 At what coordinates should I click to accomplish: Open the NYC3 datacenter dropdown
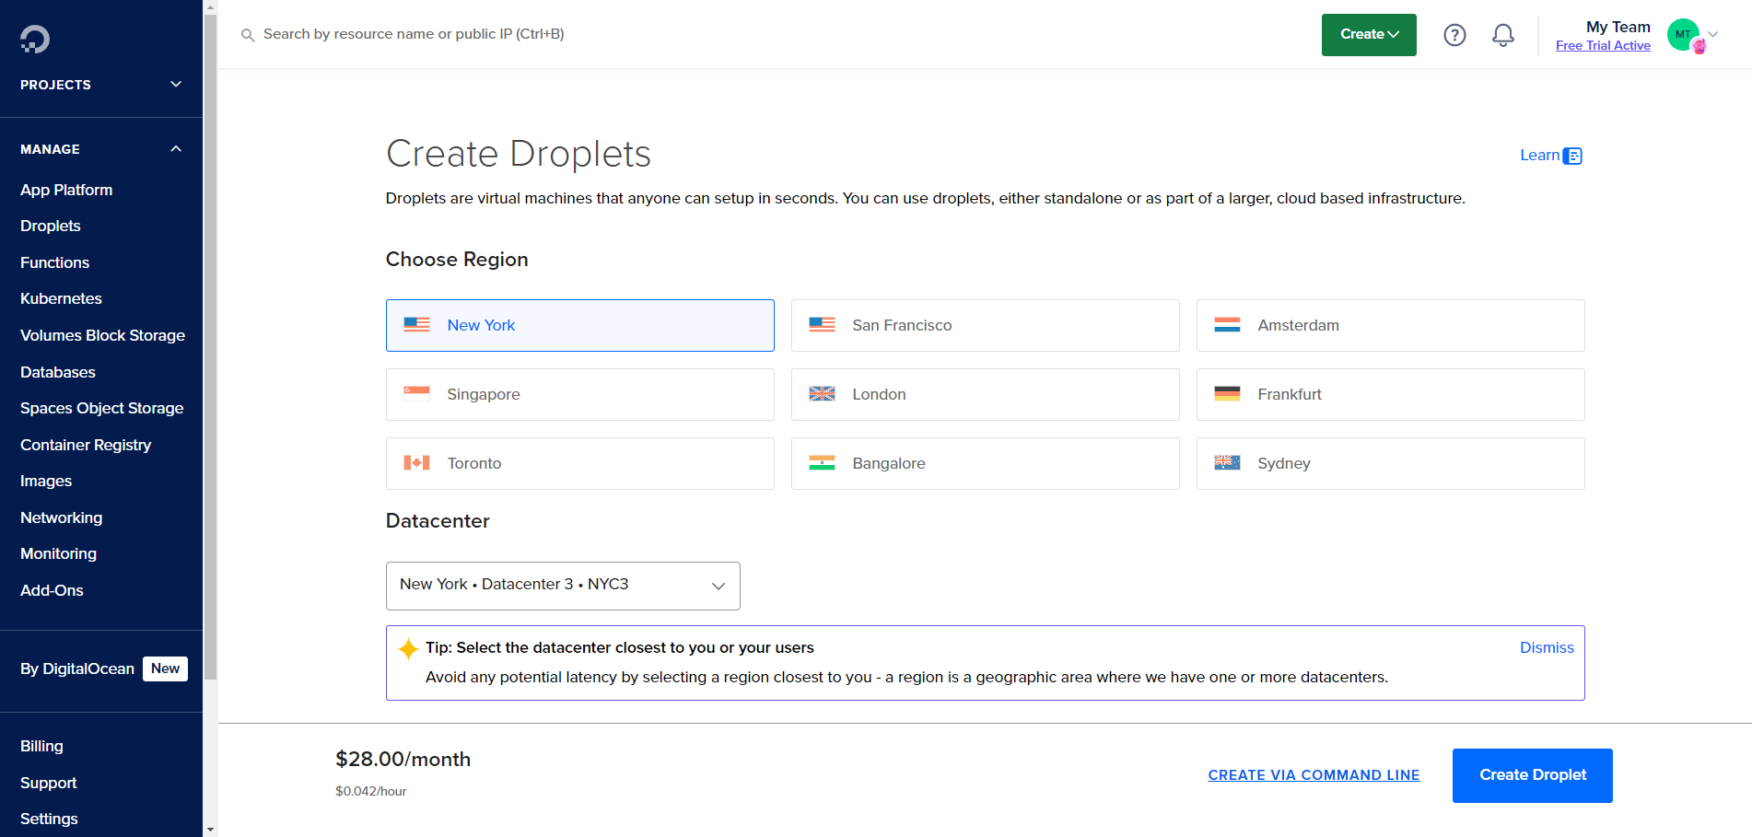point(563,586)
